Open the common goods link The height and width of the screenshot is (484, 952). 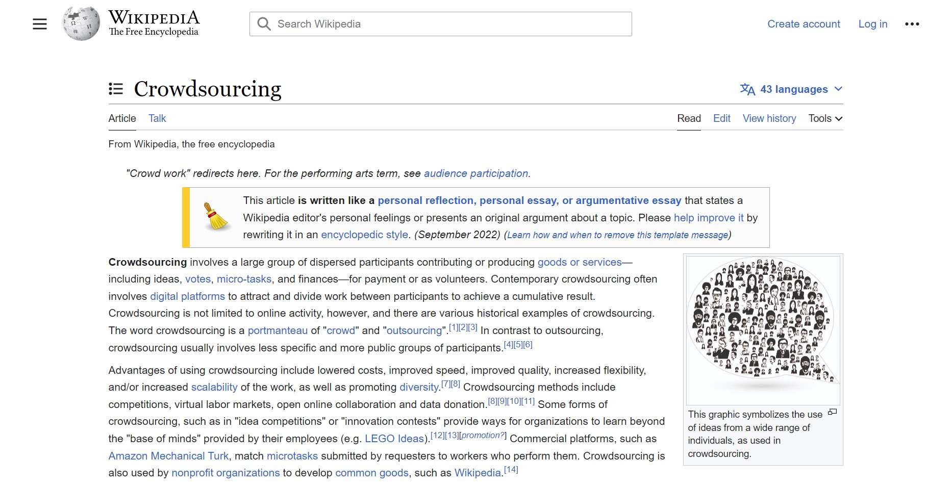click(x=372, y=473)
